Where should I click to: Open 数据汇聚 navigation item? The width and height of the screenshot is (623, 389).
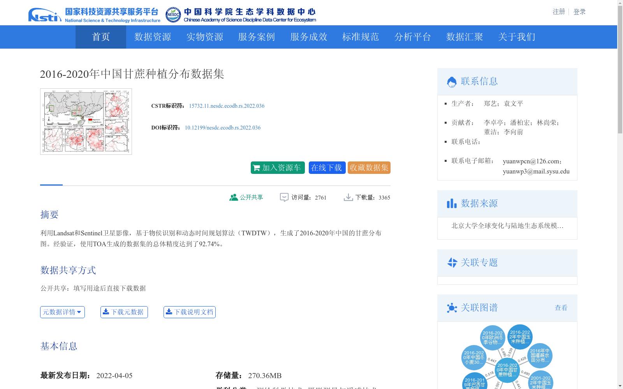click(465, 37)
